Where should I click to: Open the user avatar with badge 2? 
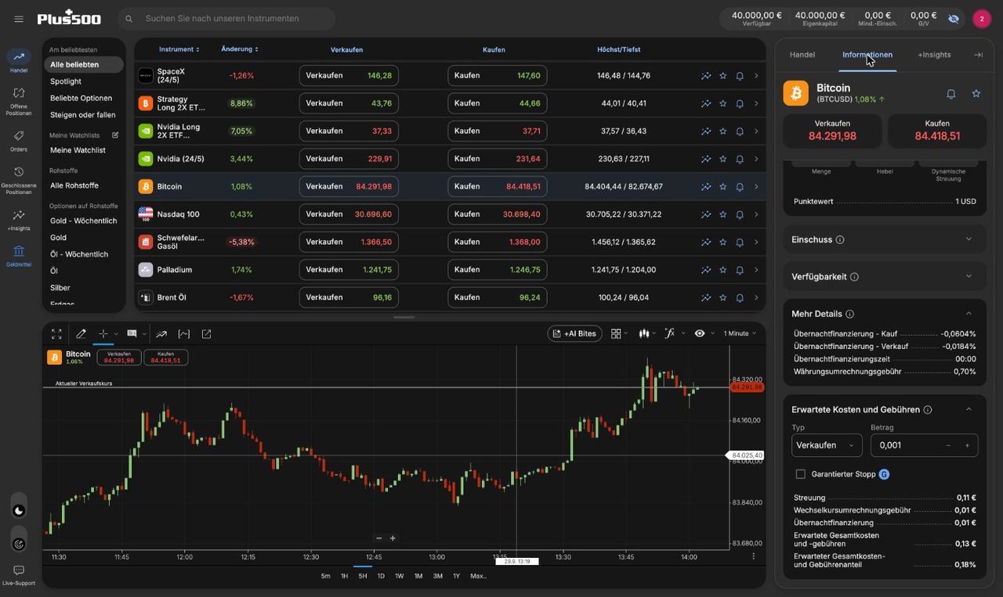coord(982,19)
